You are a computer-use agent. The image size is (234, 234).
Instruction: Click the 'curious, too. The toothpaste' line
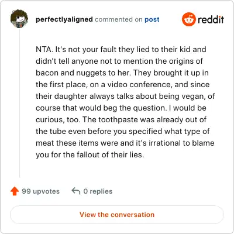click(121, 119)
